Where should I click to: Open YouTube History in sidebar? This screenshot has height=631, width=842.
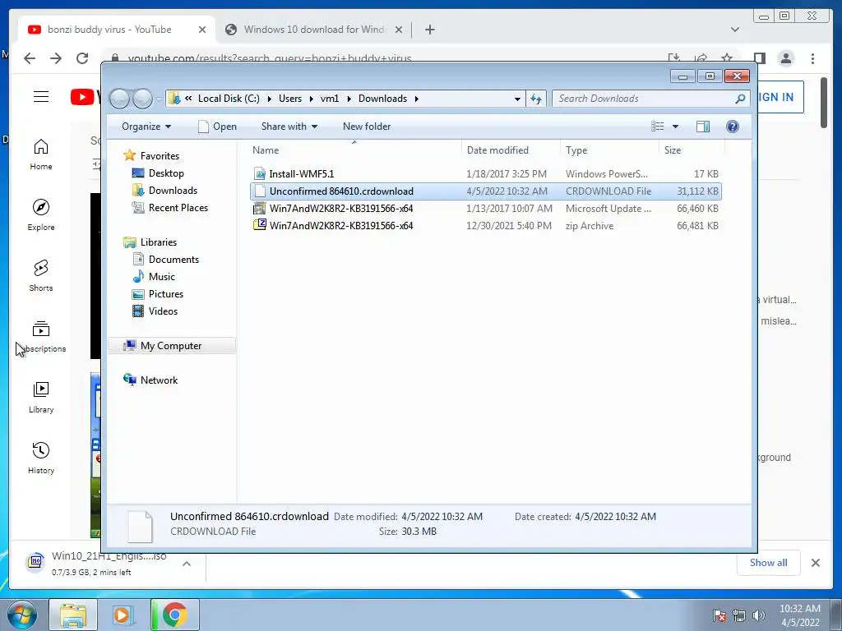(x=41, y=458)
